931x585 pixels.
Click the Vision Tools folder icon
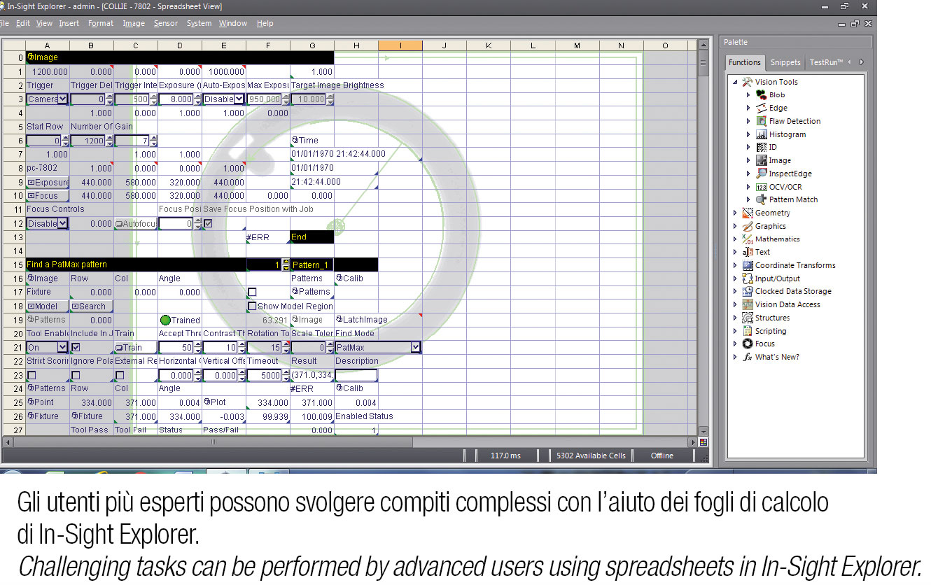click(x=748, y=81)
